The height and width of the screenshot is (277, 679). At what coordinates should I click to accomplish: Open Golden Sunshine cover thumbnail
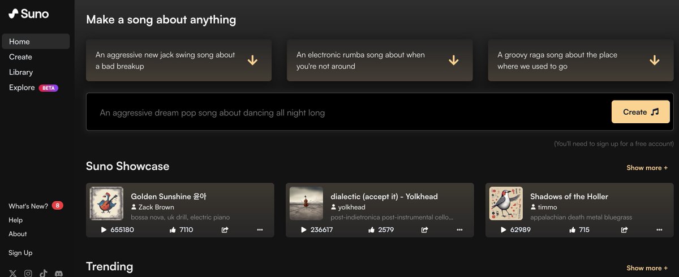[107, 204]
